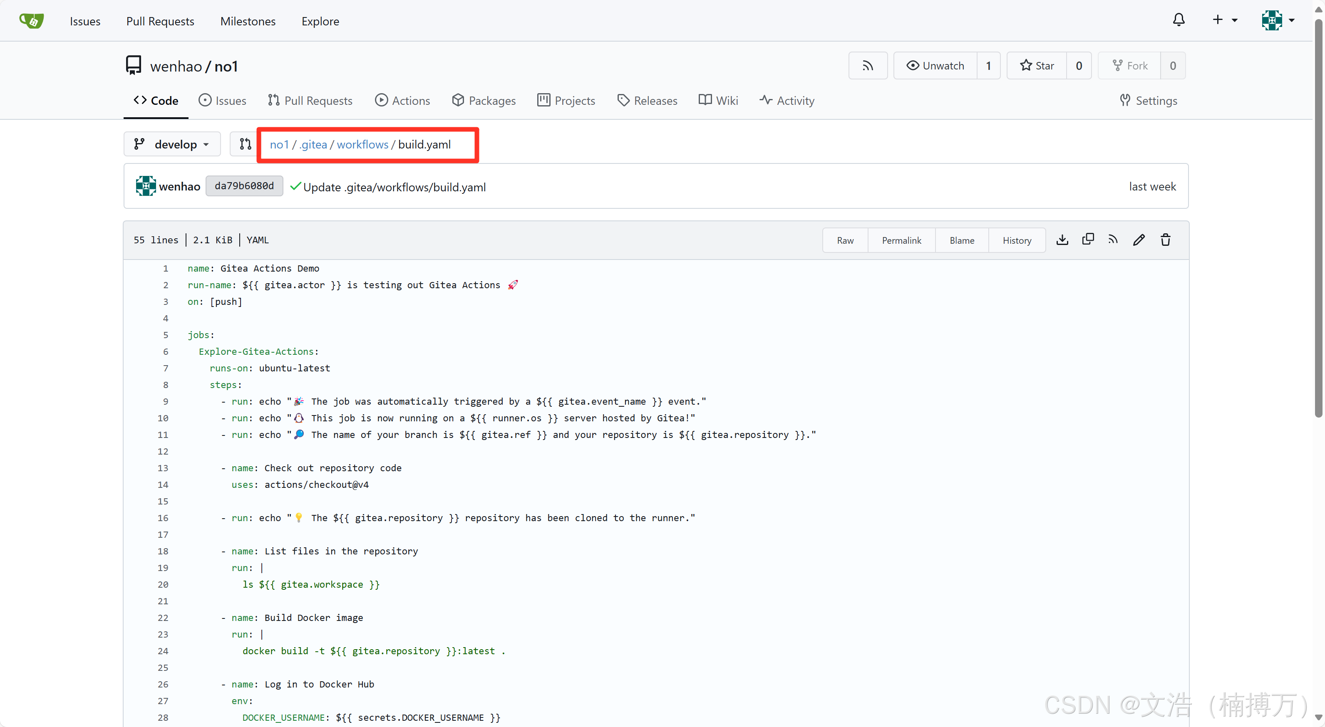The image size is (1325, 727).
Task: Click the repository RSS feed button
Action: 868,66
